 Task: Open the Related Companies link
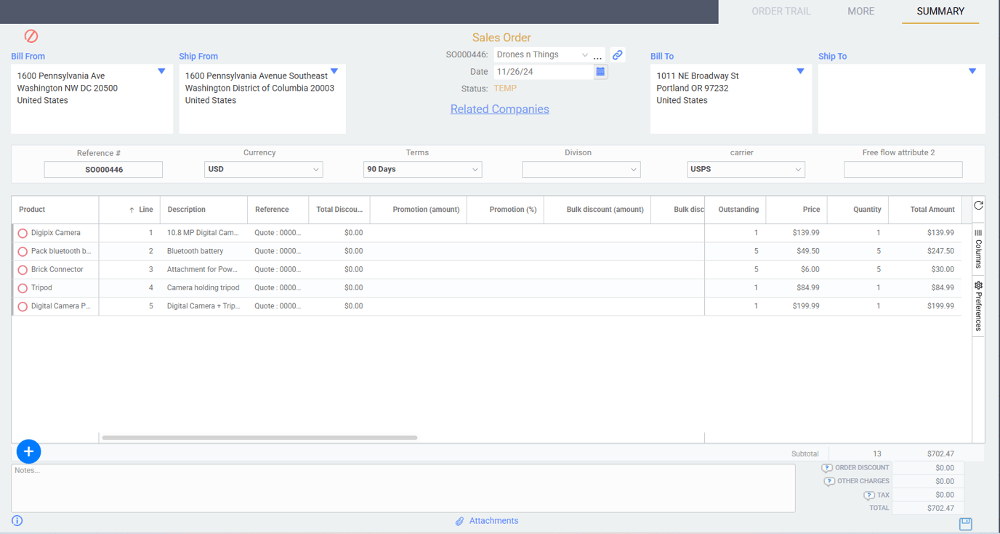(x=499, y=110)
